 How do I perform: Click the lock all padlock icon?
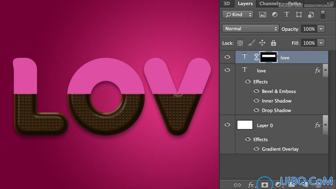(273, 43)
